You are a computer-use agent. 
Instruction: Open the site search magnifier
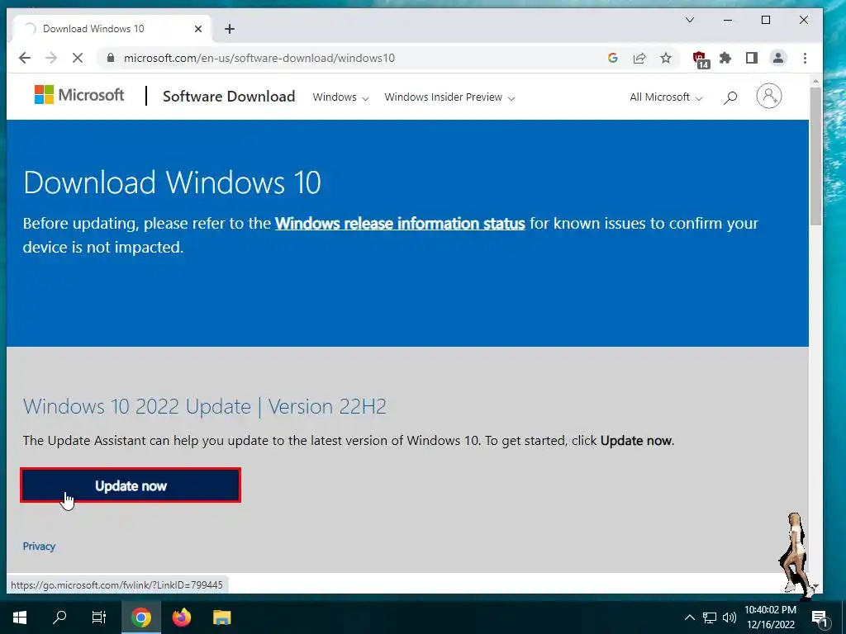pos(730,97)
